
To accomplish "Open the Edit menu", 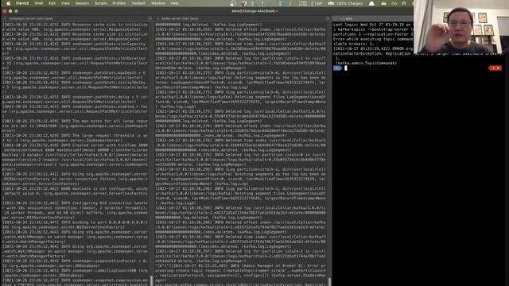I will click(x=52, y=3).
